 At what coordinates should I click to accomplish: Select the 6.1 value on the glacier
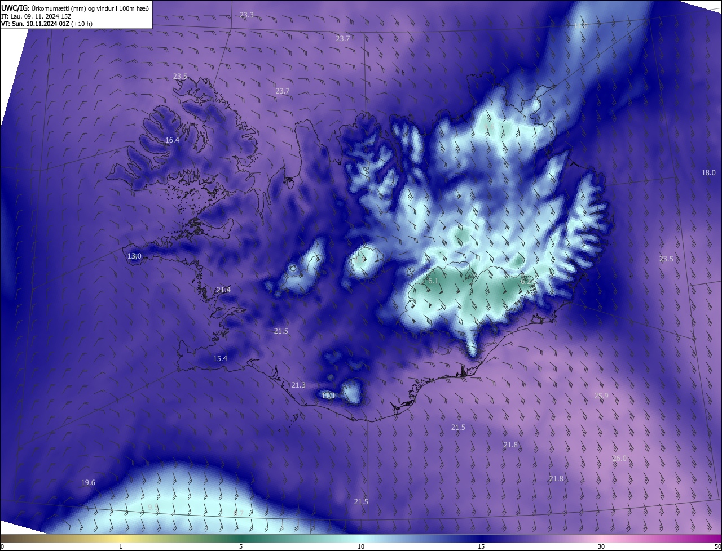(433, 280)
